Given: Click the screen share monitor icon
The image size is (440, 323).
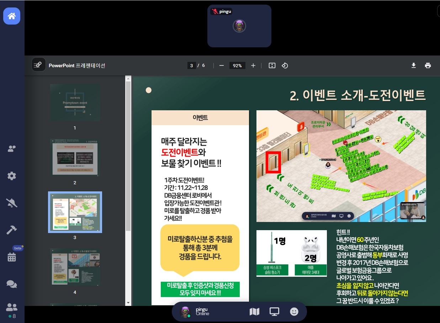Looking at the screenshot, I should (274, 312).
